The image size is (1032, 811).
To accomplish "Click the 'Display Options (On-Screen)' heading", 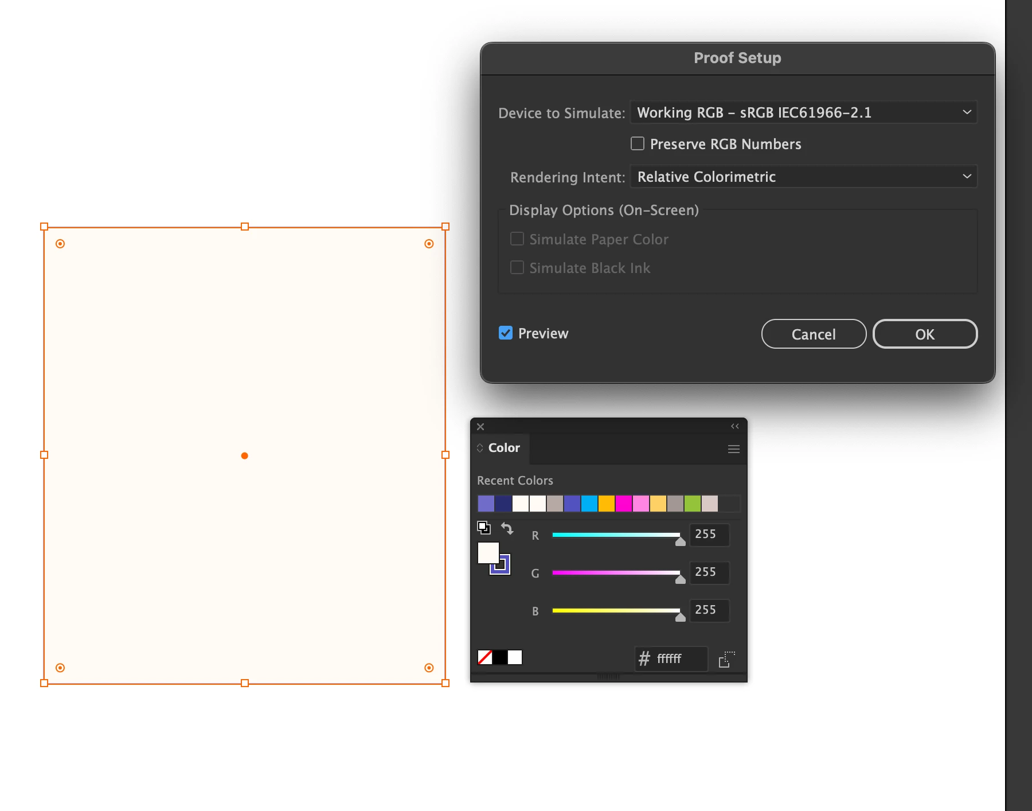I will coord(604,210).
